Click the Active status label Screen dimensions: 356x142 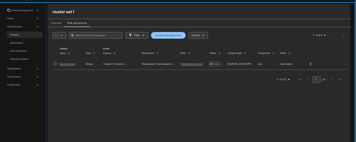215,64
